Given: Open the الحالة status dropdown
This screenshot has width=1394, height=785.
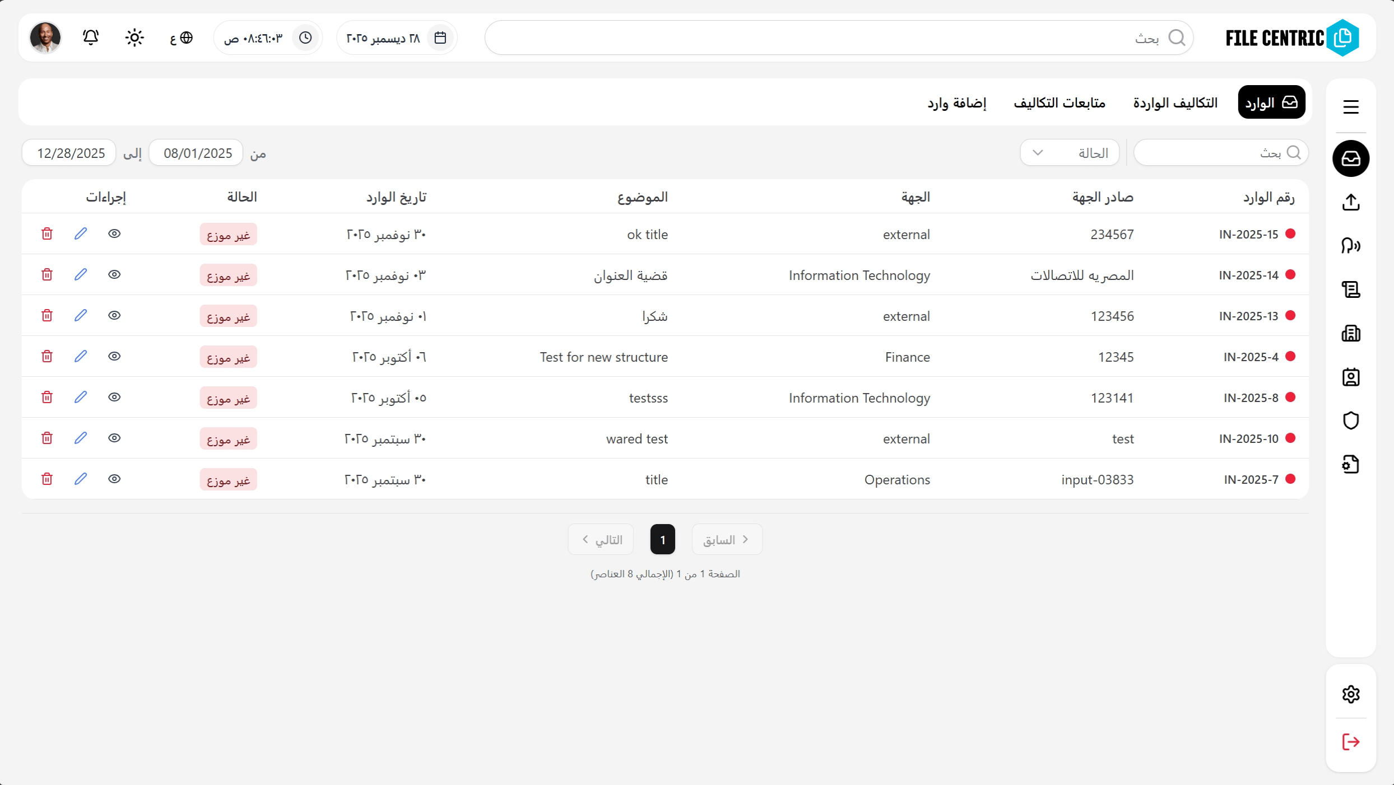Looking at the screenshot, I should 1069,152.
